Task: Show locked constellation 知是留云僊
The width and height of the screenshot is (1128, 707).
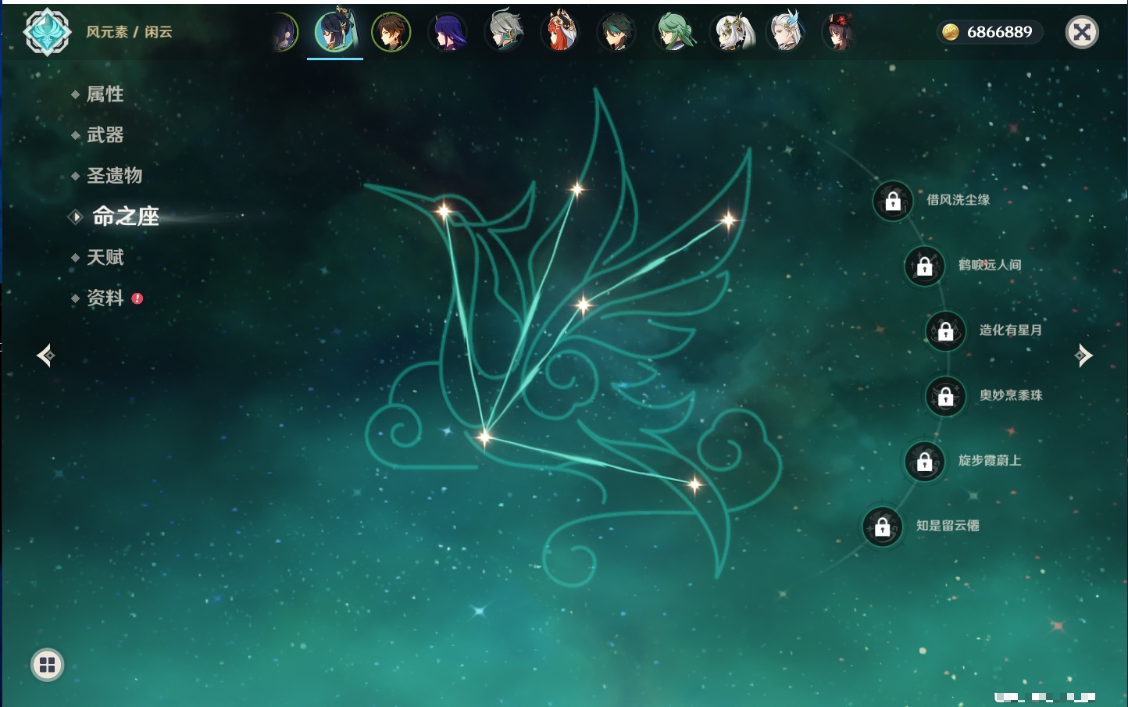Action: 883,527
